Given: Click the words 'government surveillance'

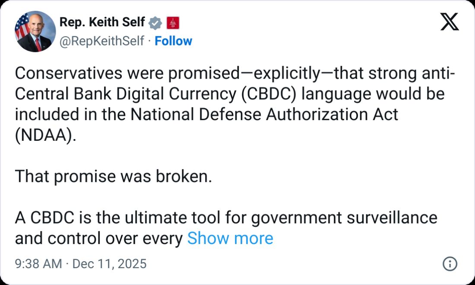Looking at the screenshot, I should click(x=344, y=218).
